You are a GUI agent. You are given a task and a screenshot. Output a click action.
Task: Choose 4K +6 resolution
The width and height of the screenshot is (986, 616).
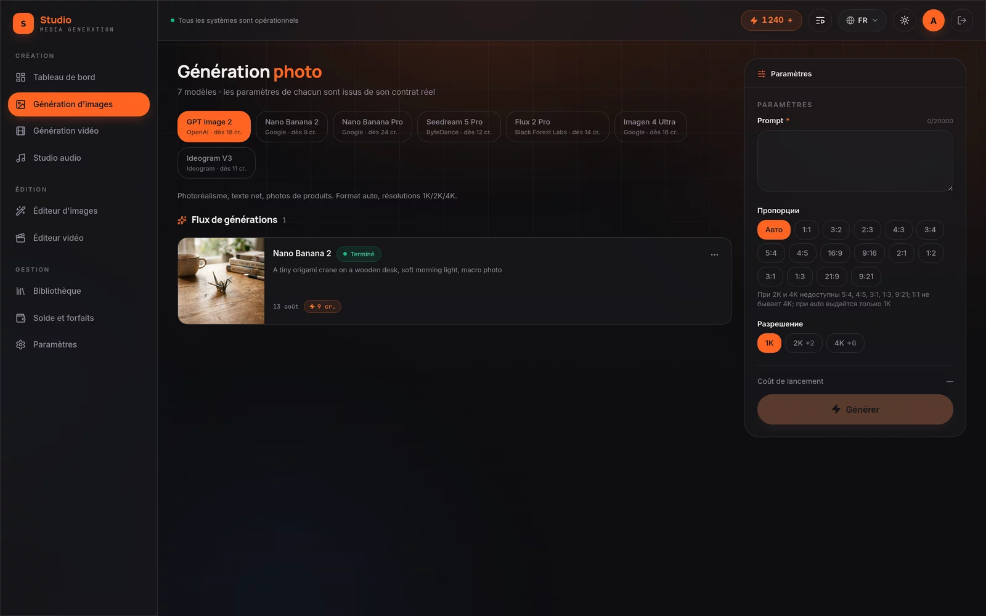845,343
